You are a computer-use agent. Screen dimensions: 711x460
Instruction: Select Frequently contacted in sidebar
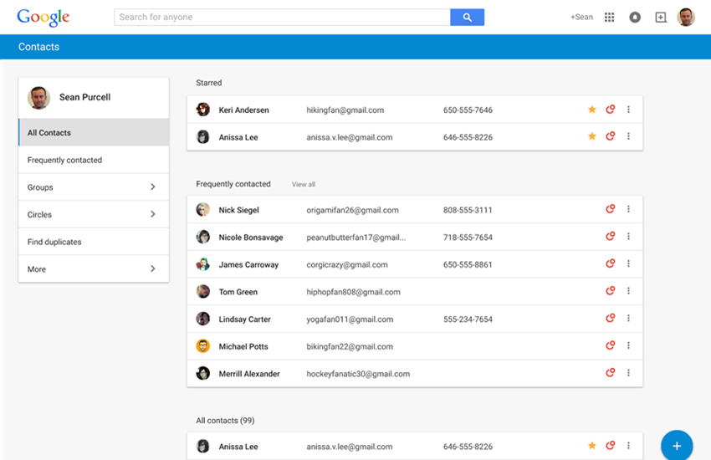65,161
